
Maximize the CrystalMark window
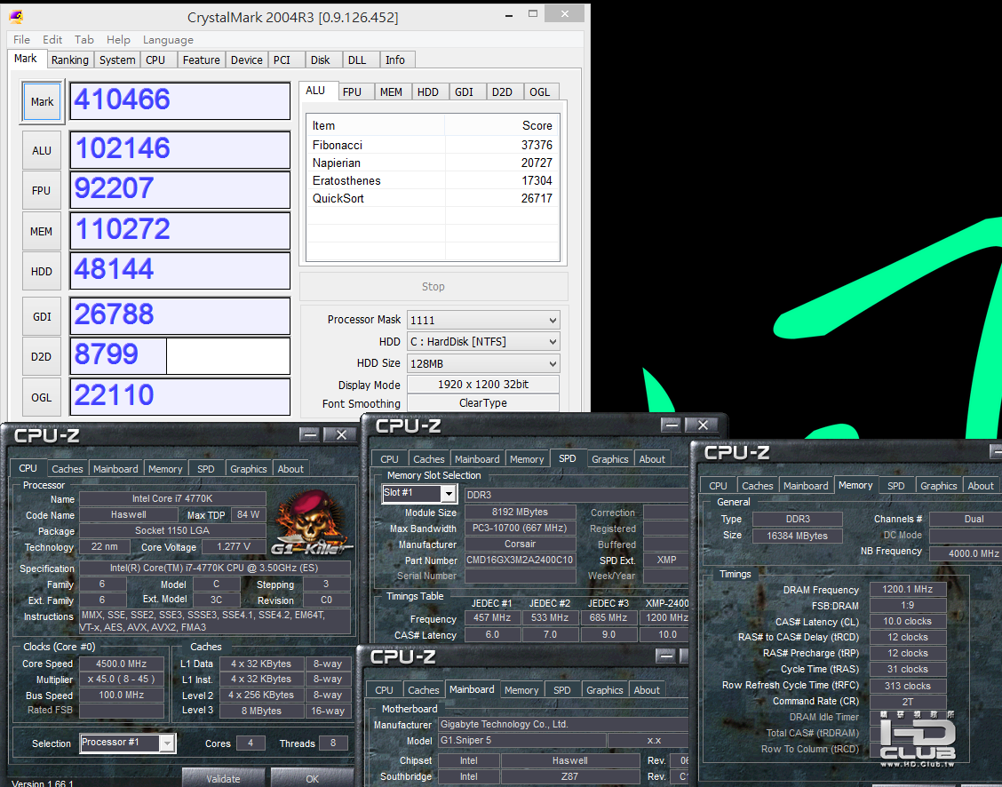coord(533,14)
